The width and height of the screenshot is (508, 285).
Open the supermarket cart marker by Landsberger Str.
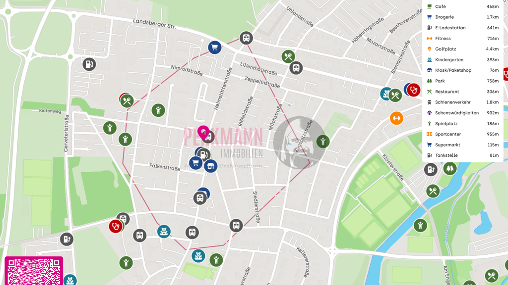tap(215, 47)
